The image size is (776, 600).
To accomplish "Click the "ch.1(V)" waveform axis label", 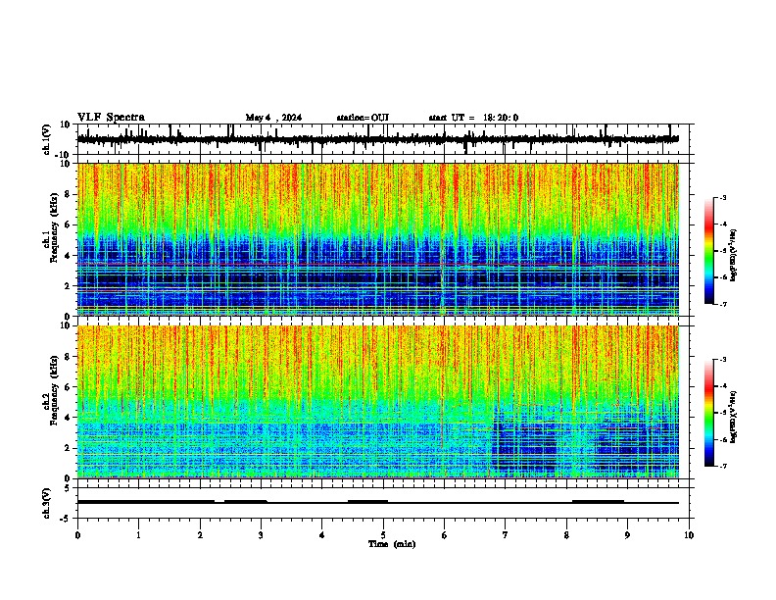I will tap(47, 139).
